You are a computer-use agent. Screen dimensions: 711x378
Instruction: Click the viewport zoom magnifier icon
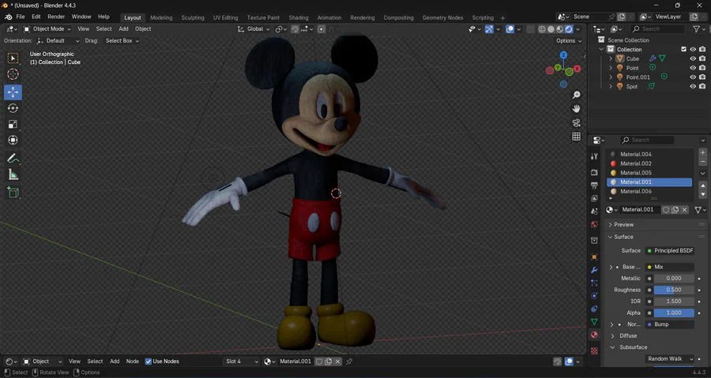[x=577, y=95]
